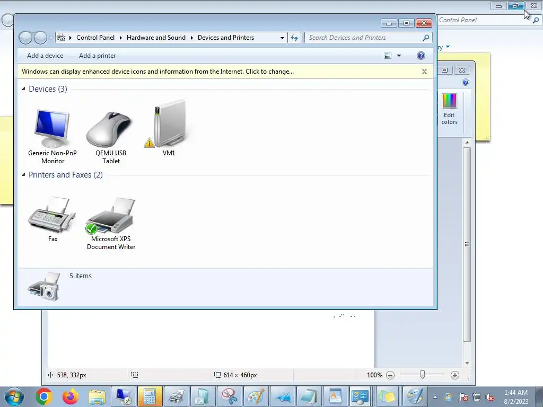Click Add a printer
This screenshot has height=407, width=543.
tap(98, 56)
